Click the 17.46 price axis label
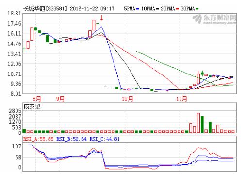This screenshot has width=245, height=178. (x=14, y=24)
